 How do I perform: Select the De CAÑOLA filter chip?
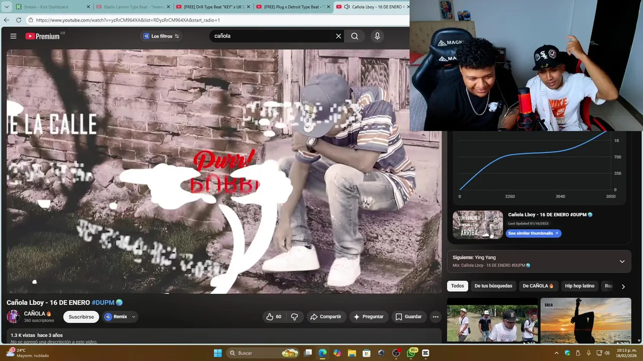(x=538, y=286)
